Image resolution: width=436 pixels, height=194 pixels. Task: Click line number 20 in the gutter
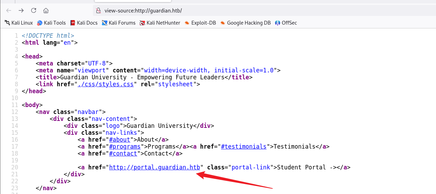14,167
